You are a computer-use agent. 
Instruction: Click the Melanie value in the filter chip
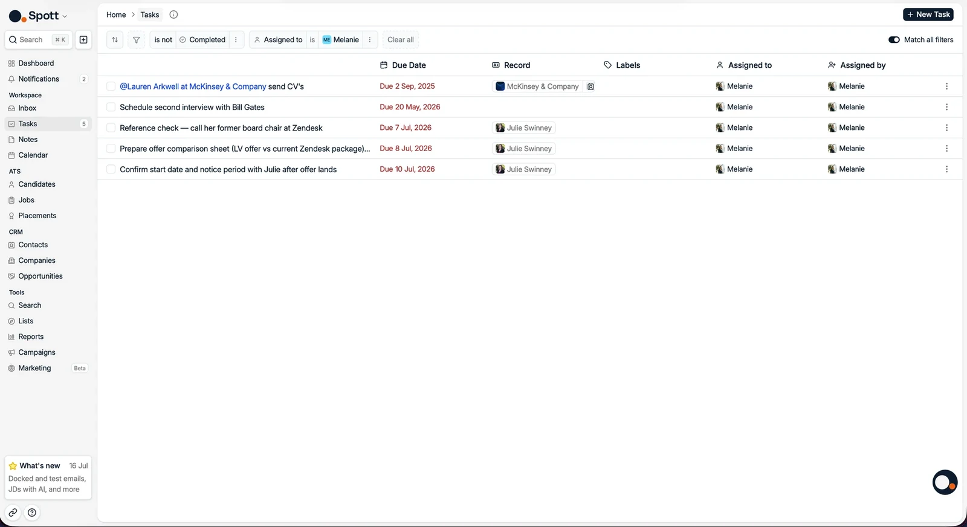click(x=341, y=40)
